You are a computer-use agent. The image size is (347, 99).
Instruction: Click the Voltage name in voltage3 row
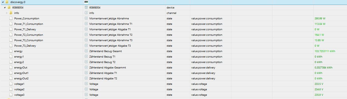click(x=94, y=95)
